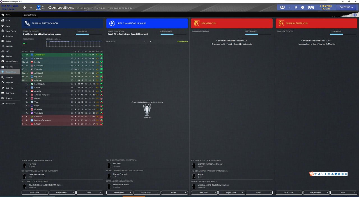The height and width of the screenshot is (197, 359).
Task: Open the FM menu logo
Action: pyautogui.click(x=311, y=7)
